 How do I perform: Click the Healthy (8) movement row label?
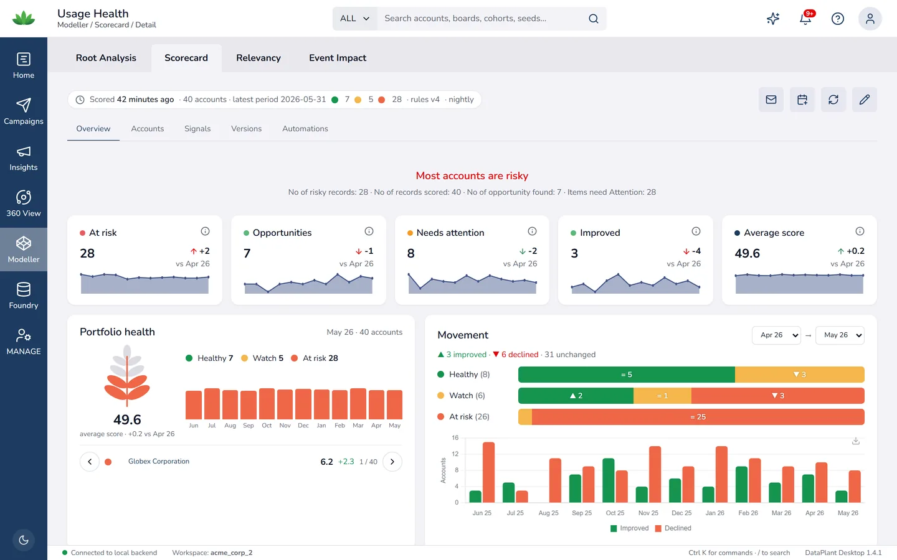click(x=464, y=375)
